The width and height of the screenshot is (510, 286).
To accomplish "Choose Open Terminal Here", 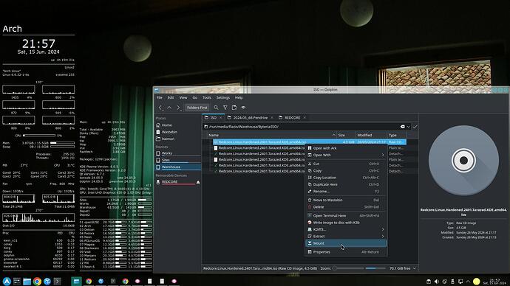I will pyautogui.click(x=346, y=216).
